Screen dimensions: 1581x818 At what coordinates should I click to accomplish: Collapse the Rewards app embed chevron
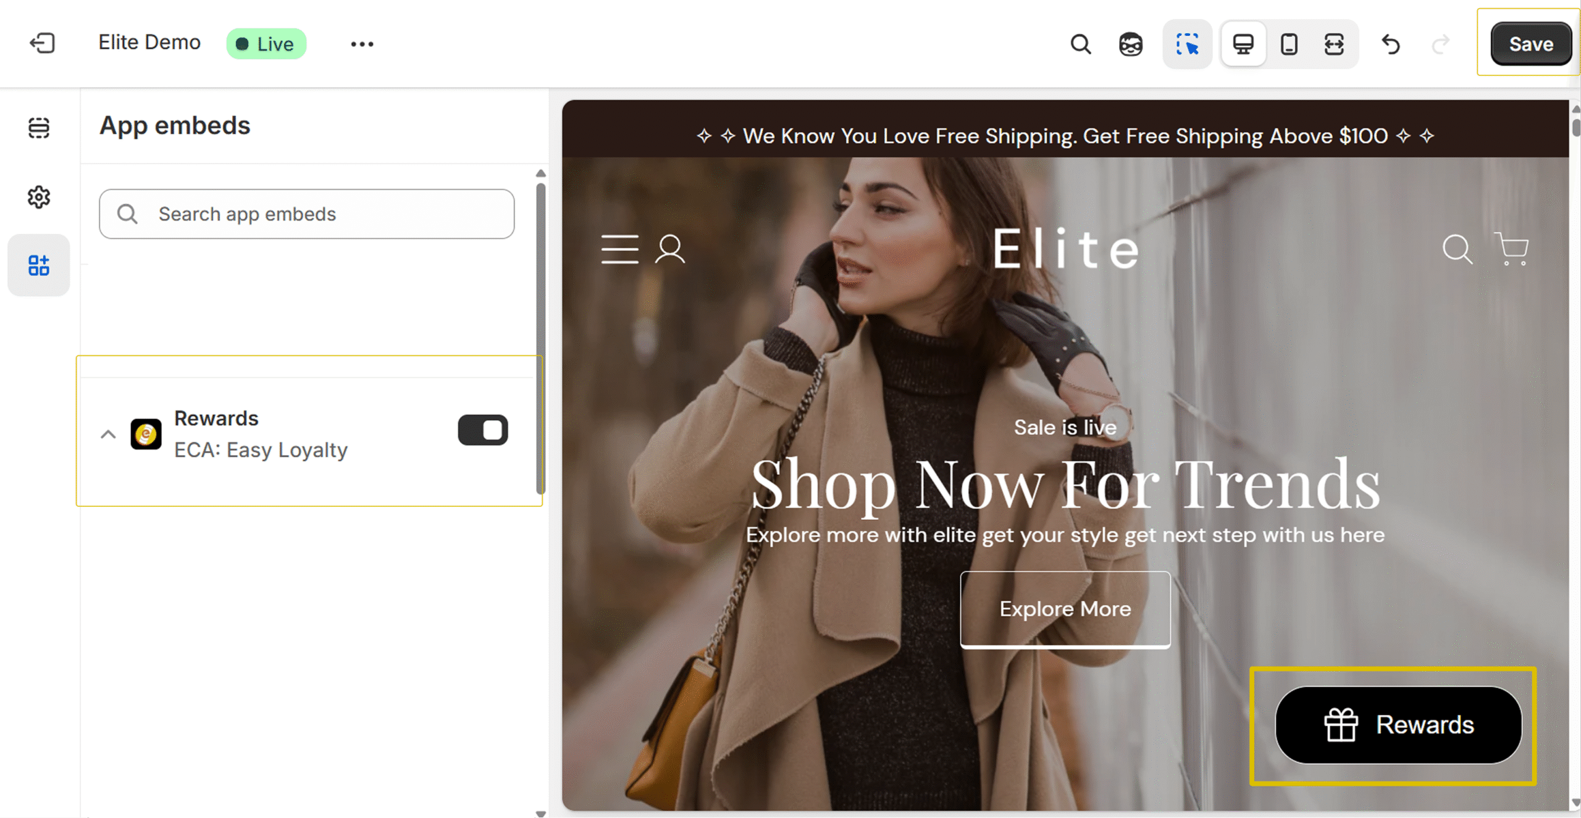click(108, 435)
